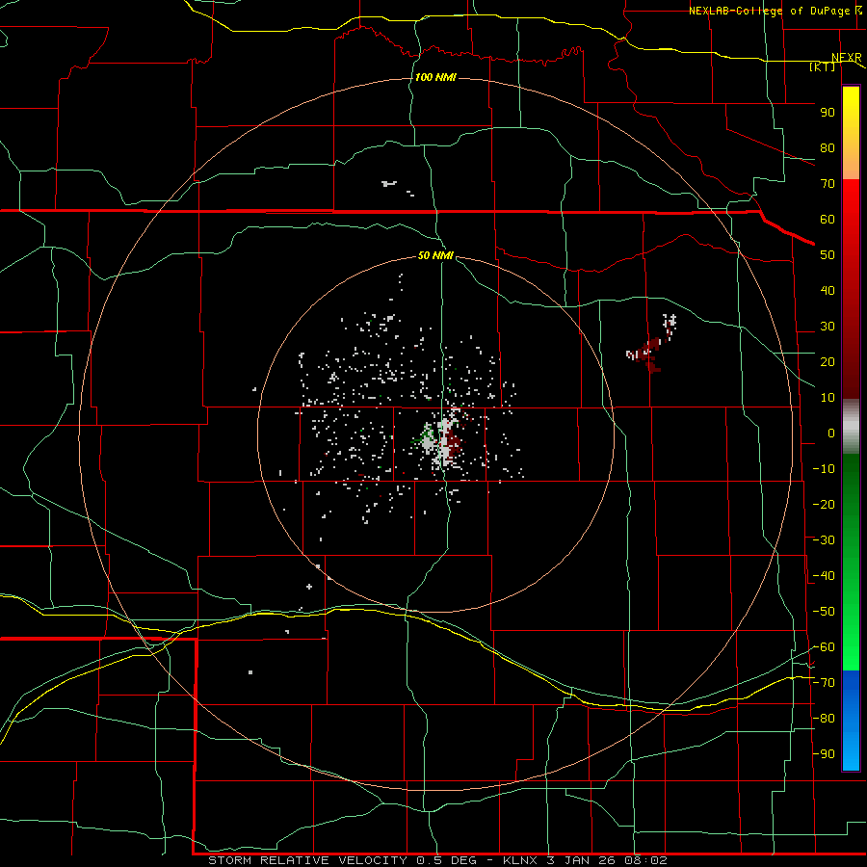Click the positive 30 value on velocity scale
The width and height of the screenshot is (867, 867).
(x=828, y=327)
